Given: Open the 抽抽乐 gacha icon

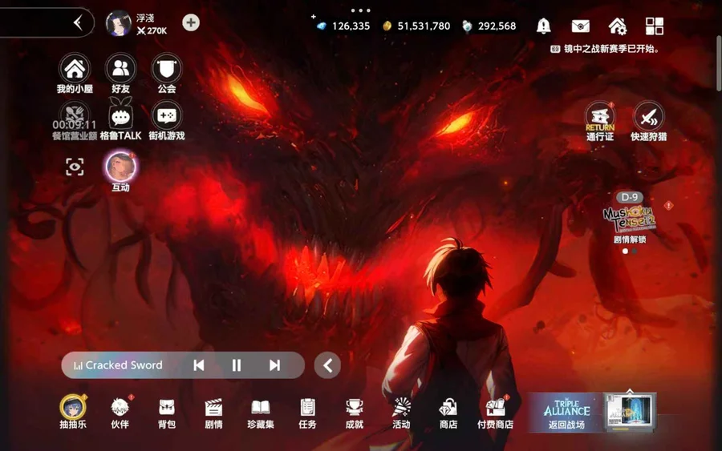Looking at the screenshot, I should pos(73,409).
